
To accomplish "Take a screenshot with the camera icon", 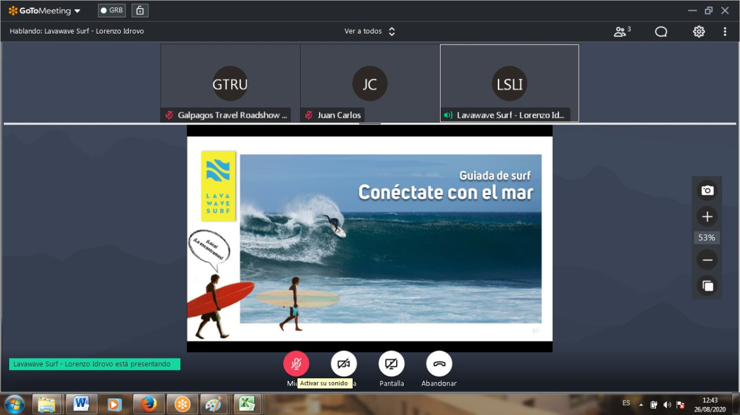I will pyautogui.click(x=706, y=190).
